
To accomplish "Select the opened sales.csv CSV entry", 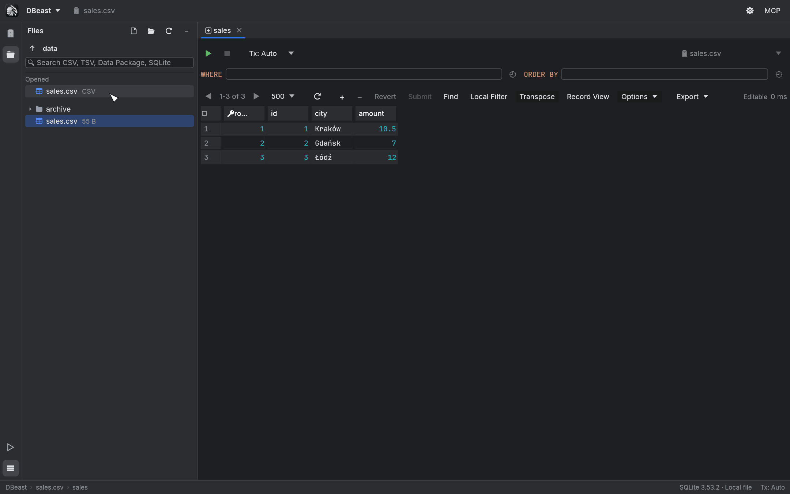I will (109, 91).
